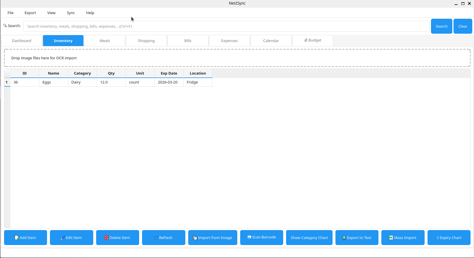Switch to the Dashboard tab
Viewport: 474px width, 258px height.
(x=22, y=41)
